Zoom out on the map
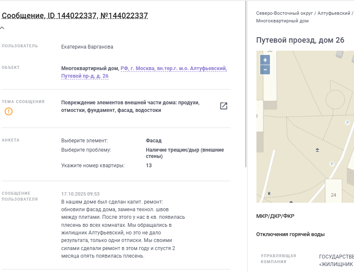 [265, 70]
